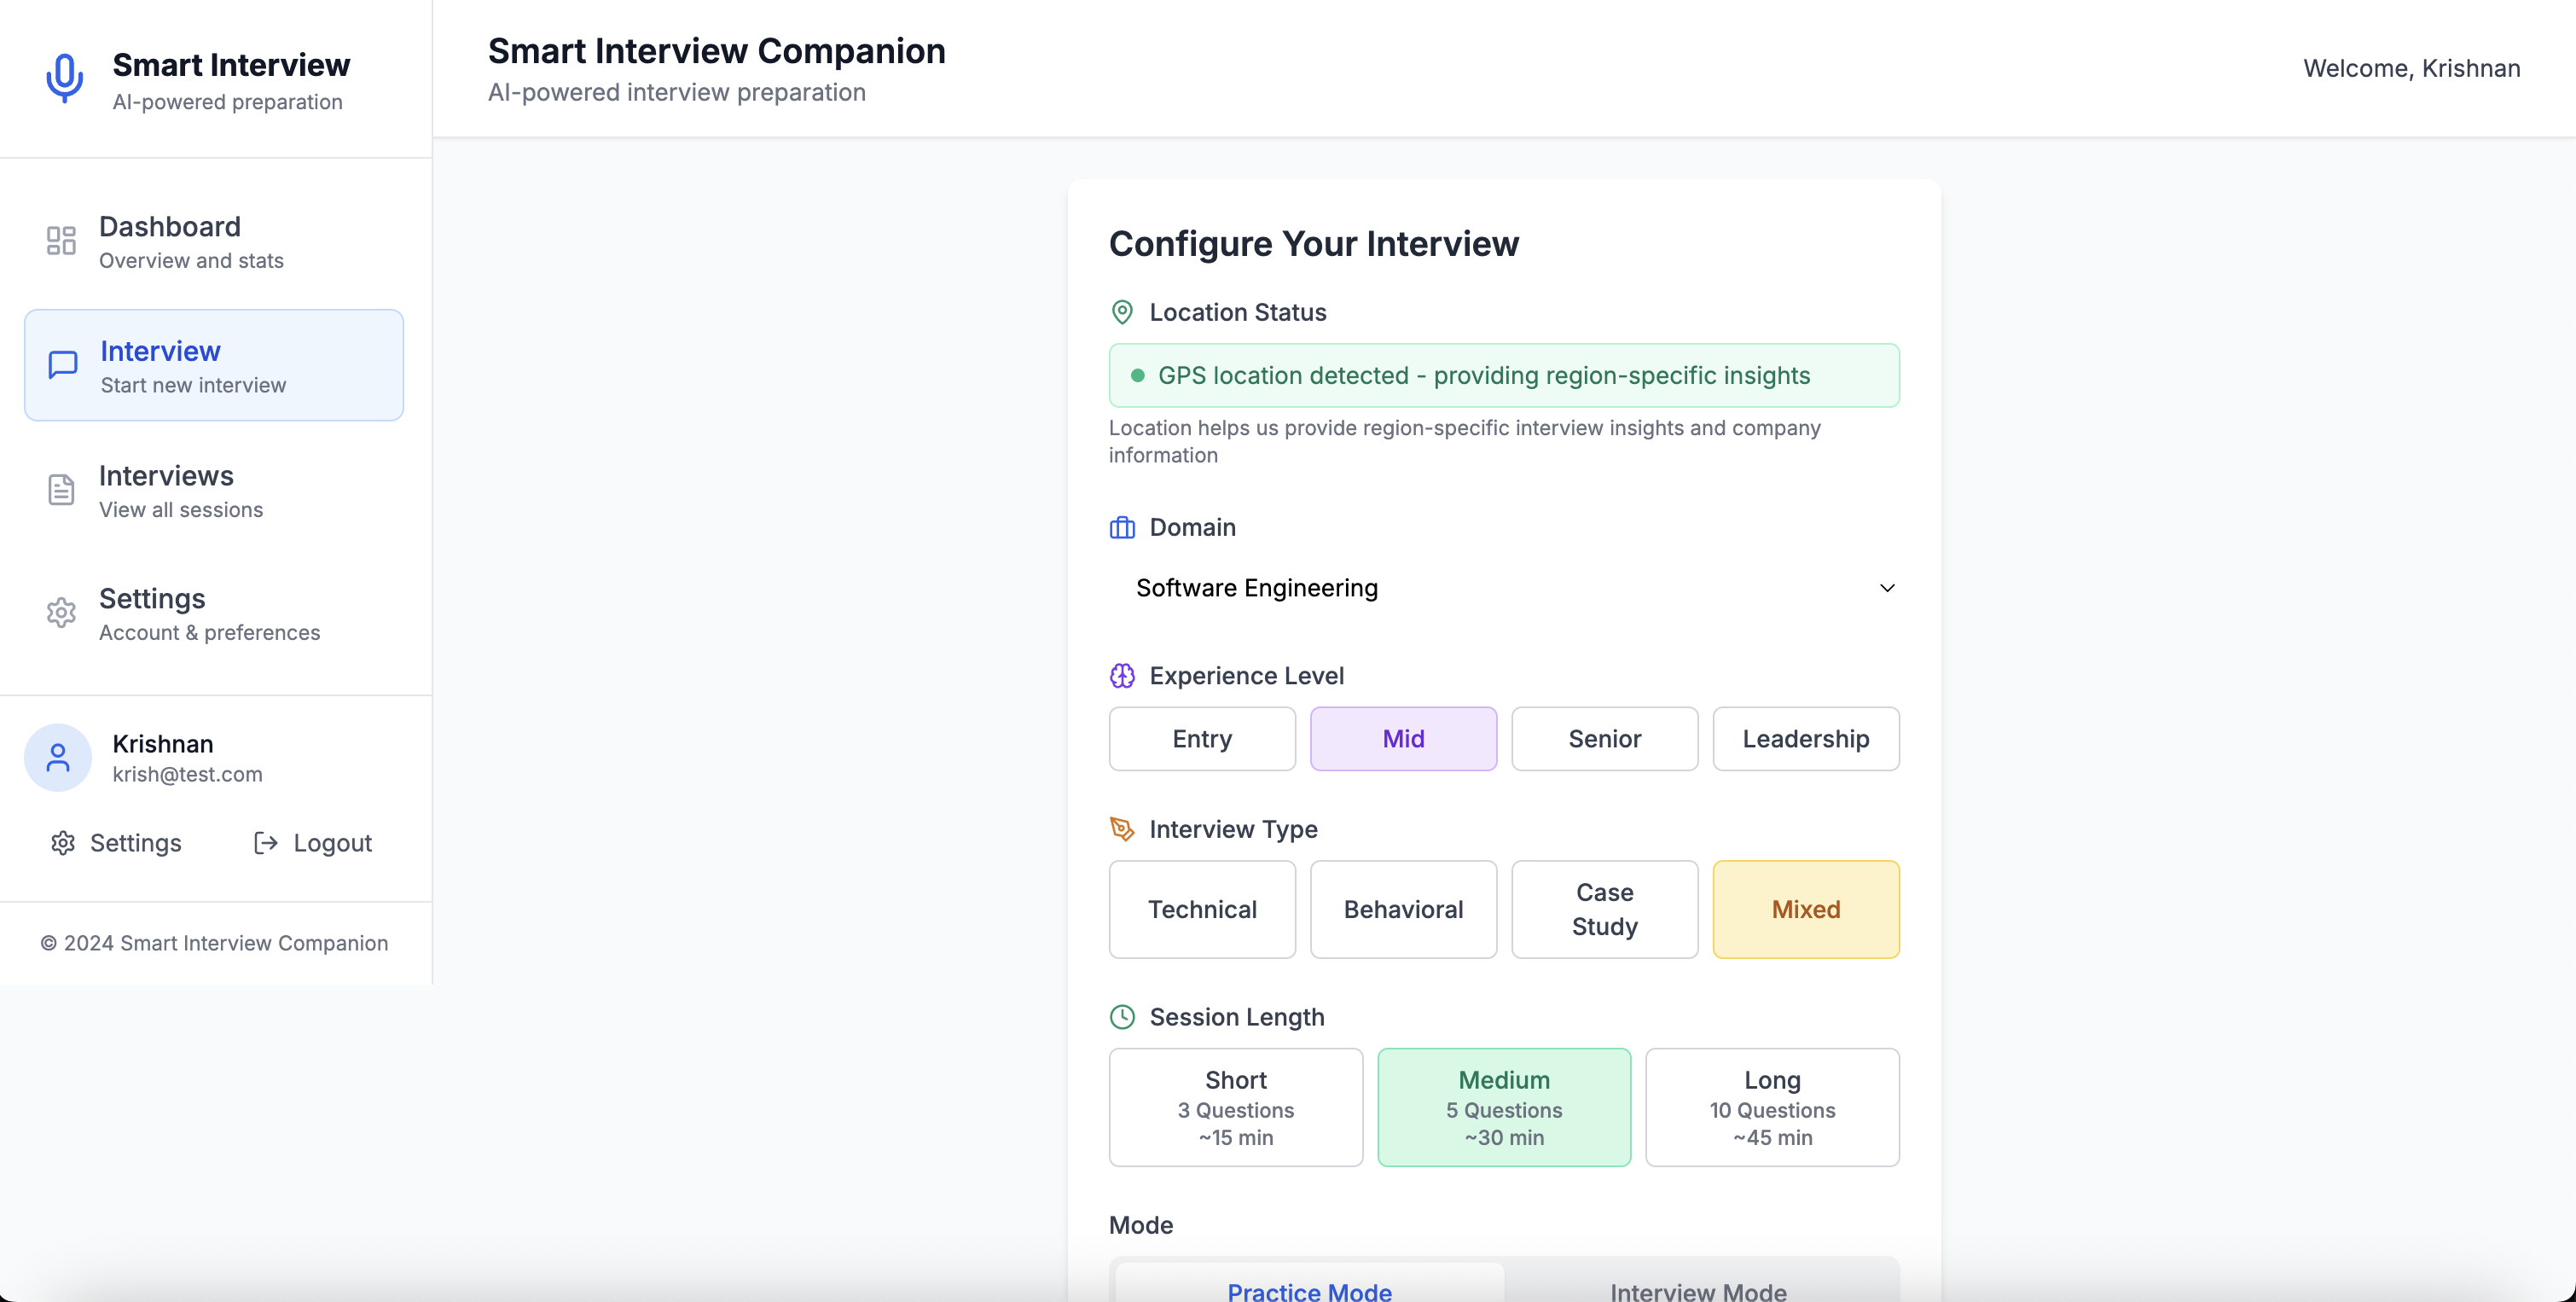
Task: Click the sidebar Settings gear icon
Action: point(61,613)
